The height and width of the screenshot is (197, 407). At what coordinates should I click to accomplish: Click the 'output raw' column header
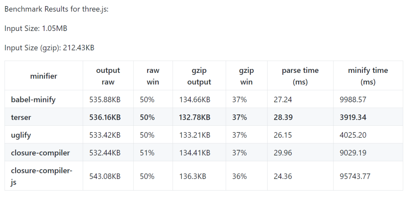click(x=108, y=76)
